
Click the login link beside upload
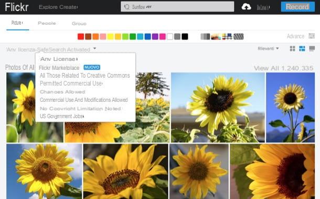click(x=263, y=7)
